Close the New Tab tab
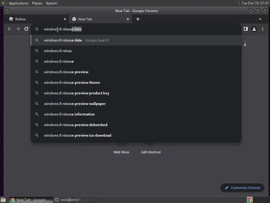The width and height of the screenshot is (270, 203). pos(128,19)
